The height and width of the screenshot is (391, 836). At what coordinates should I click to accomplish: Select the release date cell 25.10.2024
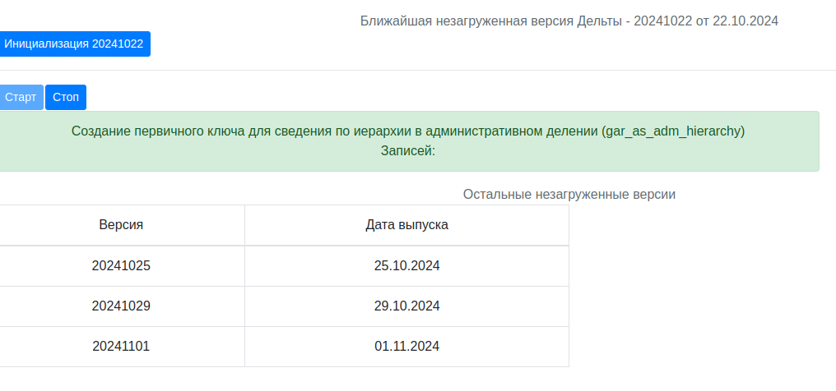406,266
